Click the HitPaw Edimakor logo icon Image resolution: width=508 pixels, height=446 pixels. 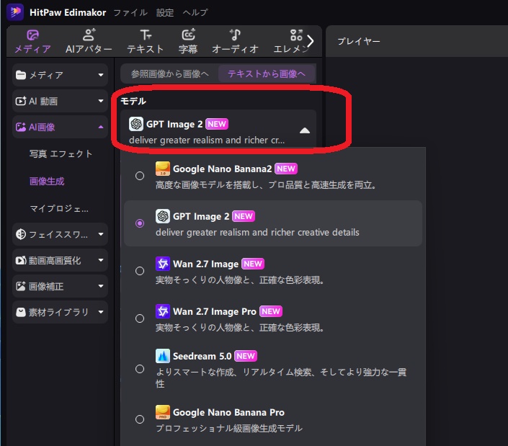[x=15, y=12]
